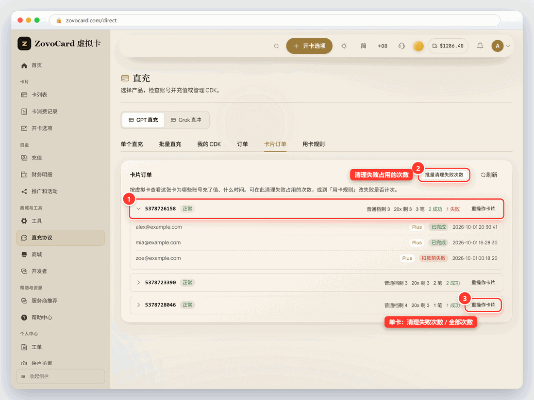This screenshot has width=534, height=400.
Task: Expand account menu chevron
Action: tap(508, 46)
